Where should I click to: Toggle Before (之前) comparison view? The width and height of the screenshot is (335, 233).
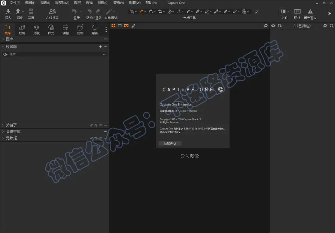[x=282, y=11]
